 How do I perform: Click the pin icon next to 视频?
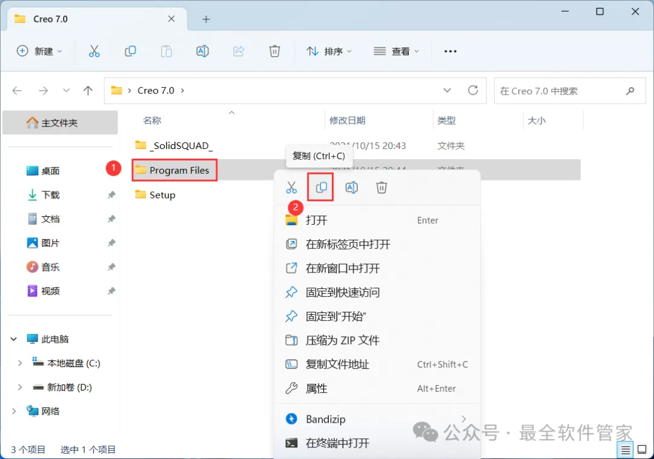(x=111, y=291)
